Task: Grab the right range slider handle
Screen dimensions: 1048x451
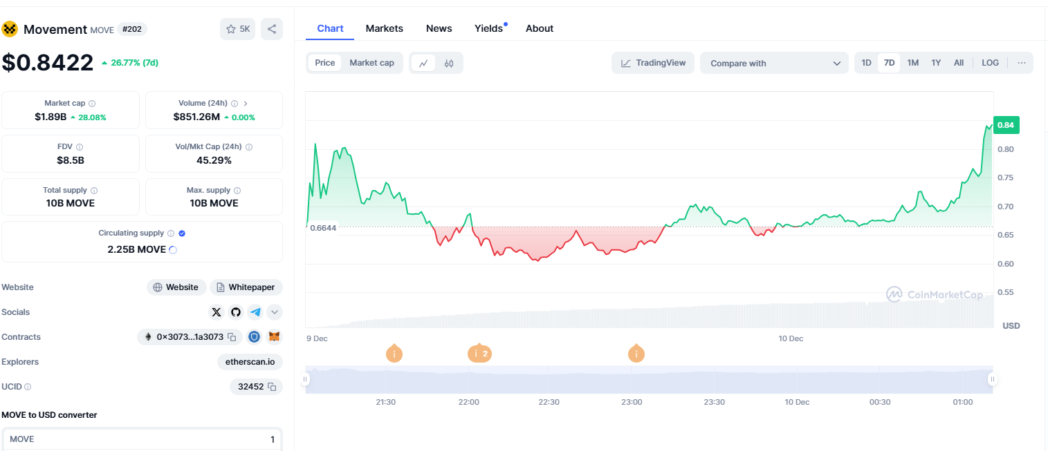Action: pos(993,379)
